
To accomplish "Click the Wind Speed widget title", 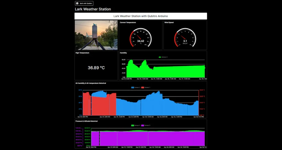I will (x=169, y=23).
